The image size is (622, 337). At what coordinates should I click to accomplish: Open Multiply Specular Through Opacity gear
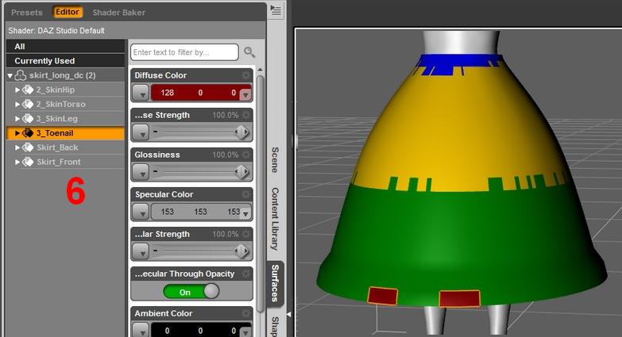[x=246, y=274]
